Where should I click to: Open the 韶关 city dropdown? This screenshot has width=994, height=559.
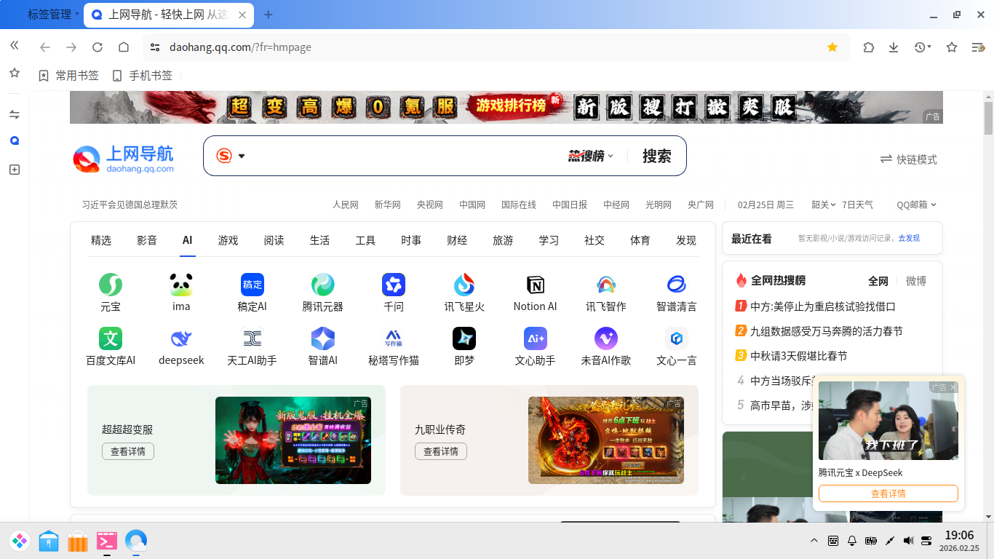click(824, 205)
